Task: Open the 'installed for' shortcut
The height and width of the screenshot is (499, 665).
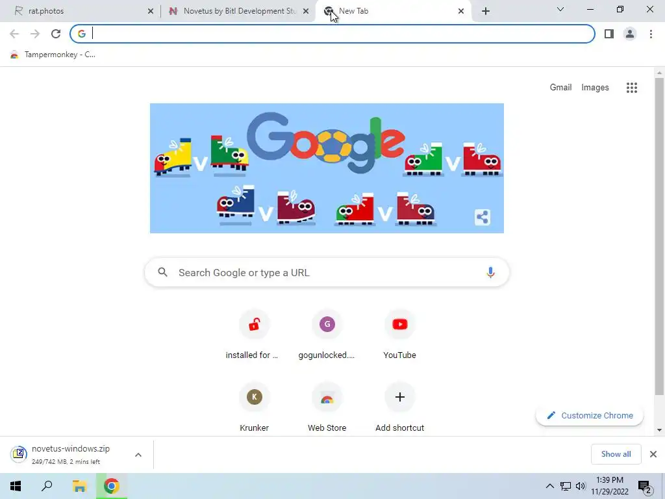Action: (254, 335)
